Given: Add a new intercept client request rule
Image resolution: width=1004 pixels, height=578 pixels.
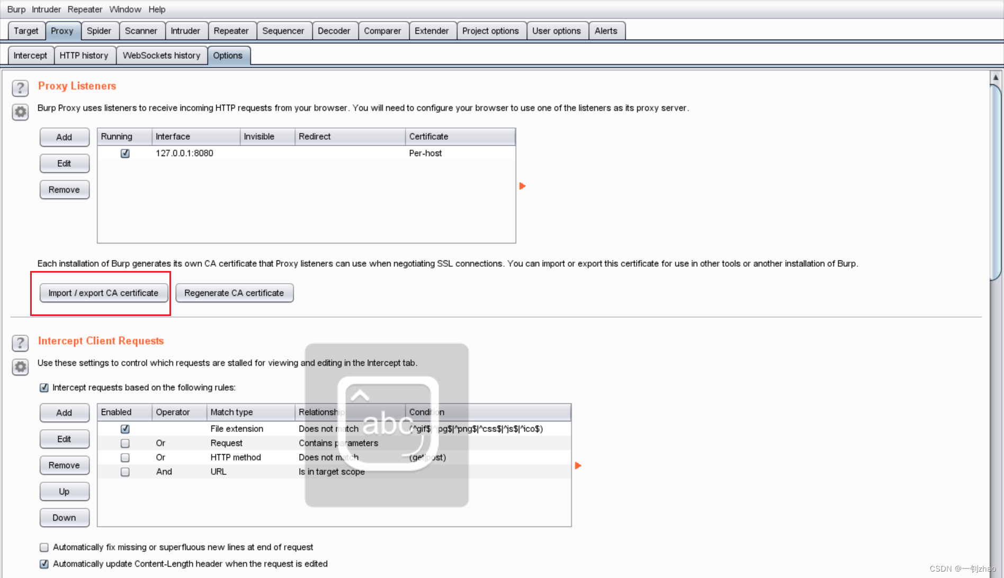Looking at the screenshot, I should coord(65,413).
